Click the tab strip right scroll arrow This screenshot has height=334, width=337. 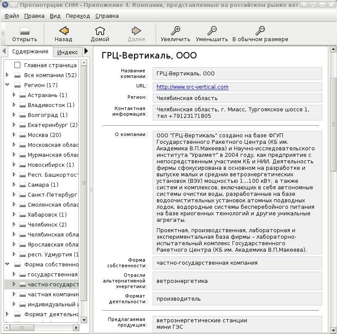click(x=86, y=51)
